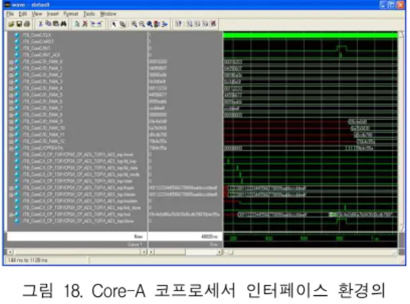This screenshot has height=304, width=410.
Task: Open the Format menu
Action: [71, 13]
